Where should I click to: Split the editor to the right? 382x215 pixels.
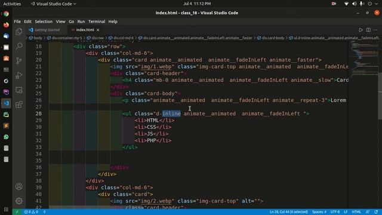point(368,30)
